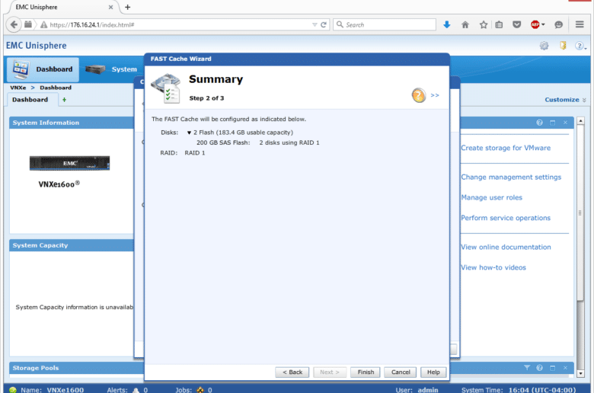Click the site identity warning icon
Screen dimensions: 594x393
click(43, 24)
